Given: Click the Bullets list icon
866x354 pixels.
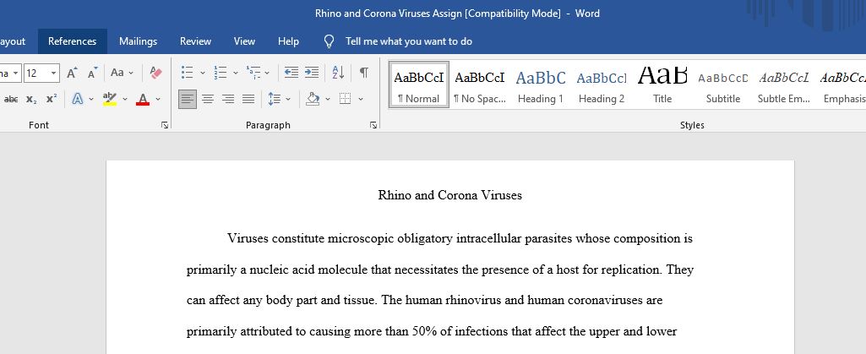Looking at the screenshot, I should point(188,73).
